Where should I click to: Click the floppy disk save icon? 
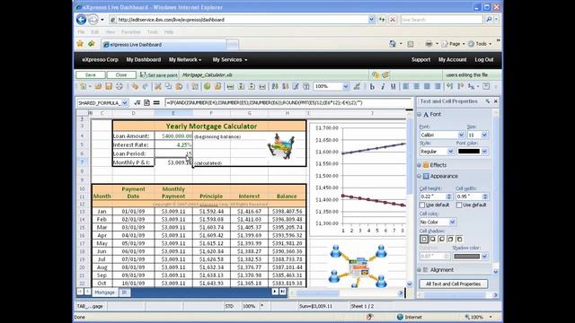[x=109, y=86]
